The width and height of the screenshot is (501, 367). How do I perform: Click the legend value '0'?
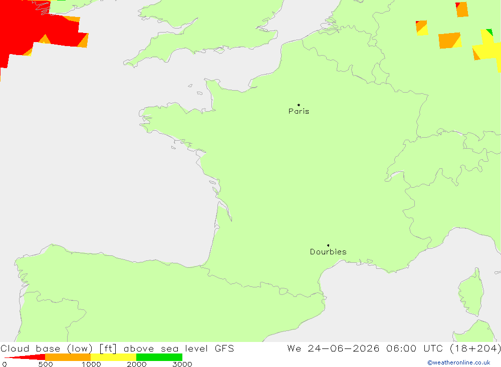tap(5, 364)
